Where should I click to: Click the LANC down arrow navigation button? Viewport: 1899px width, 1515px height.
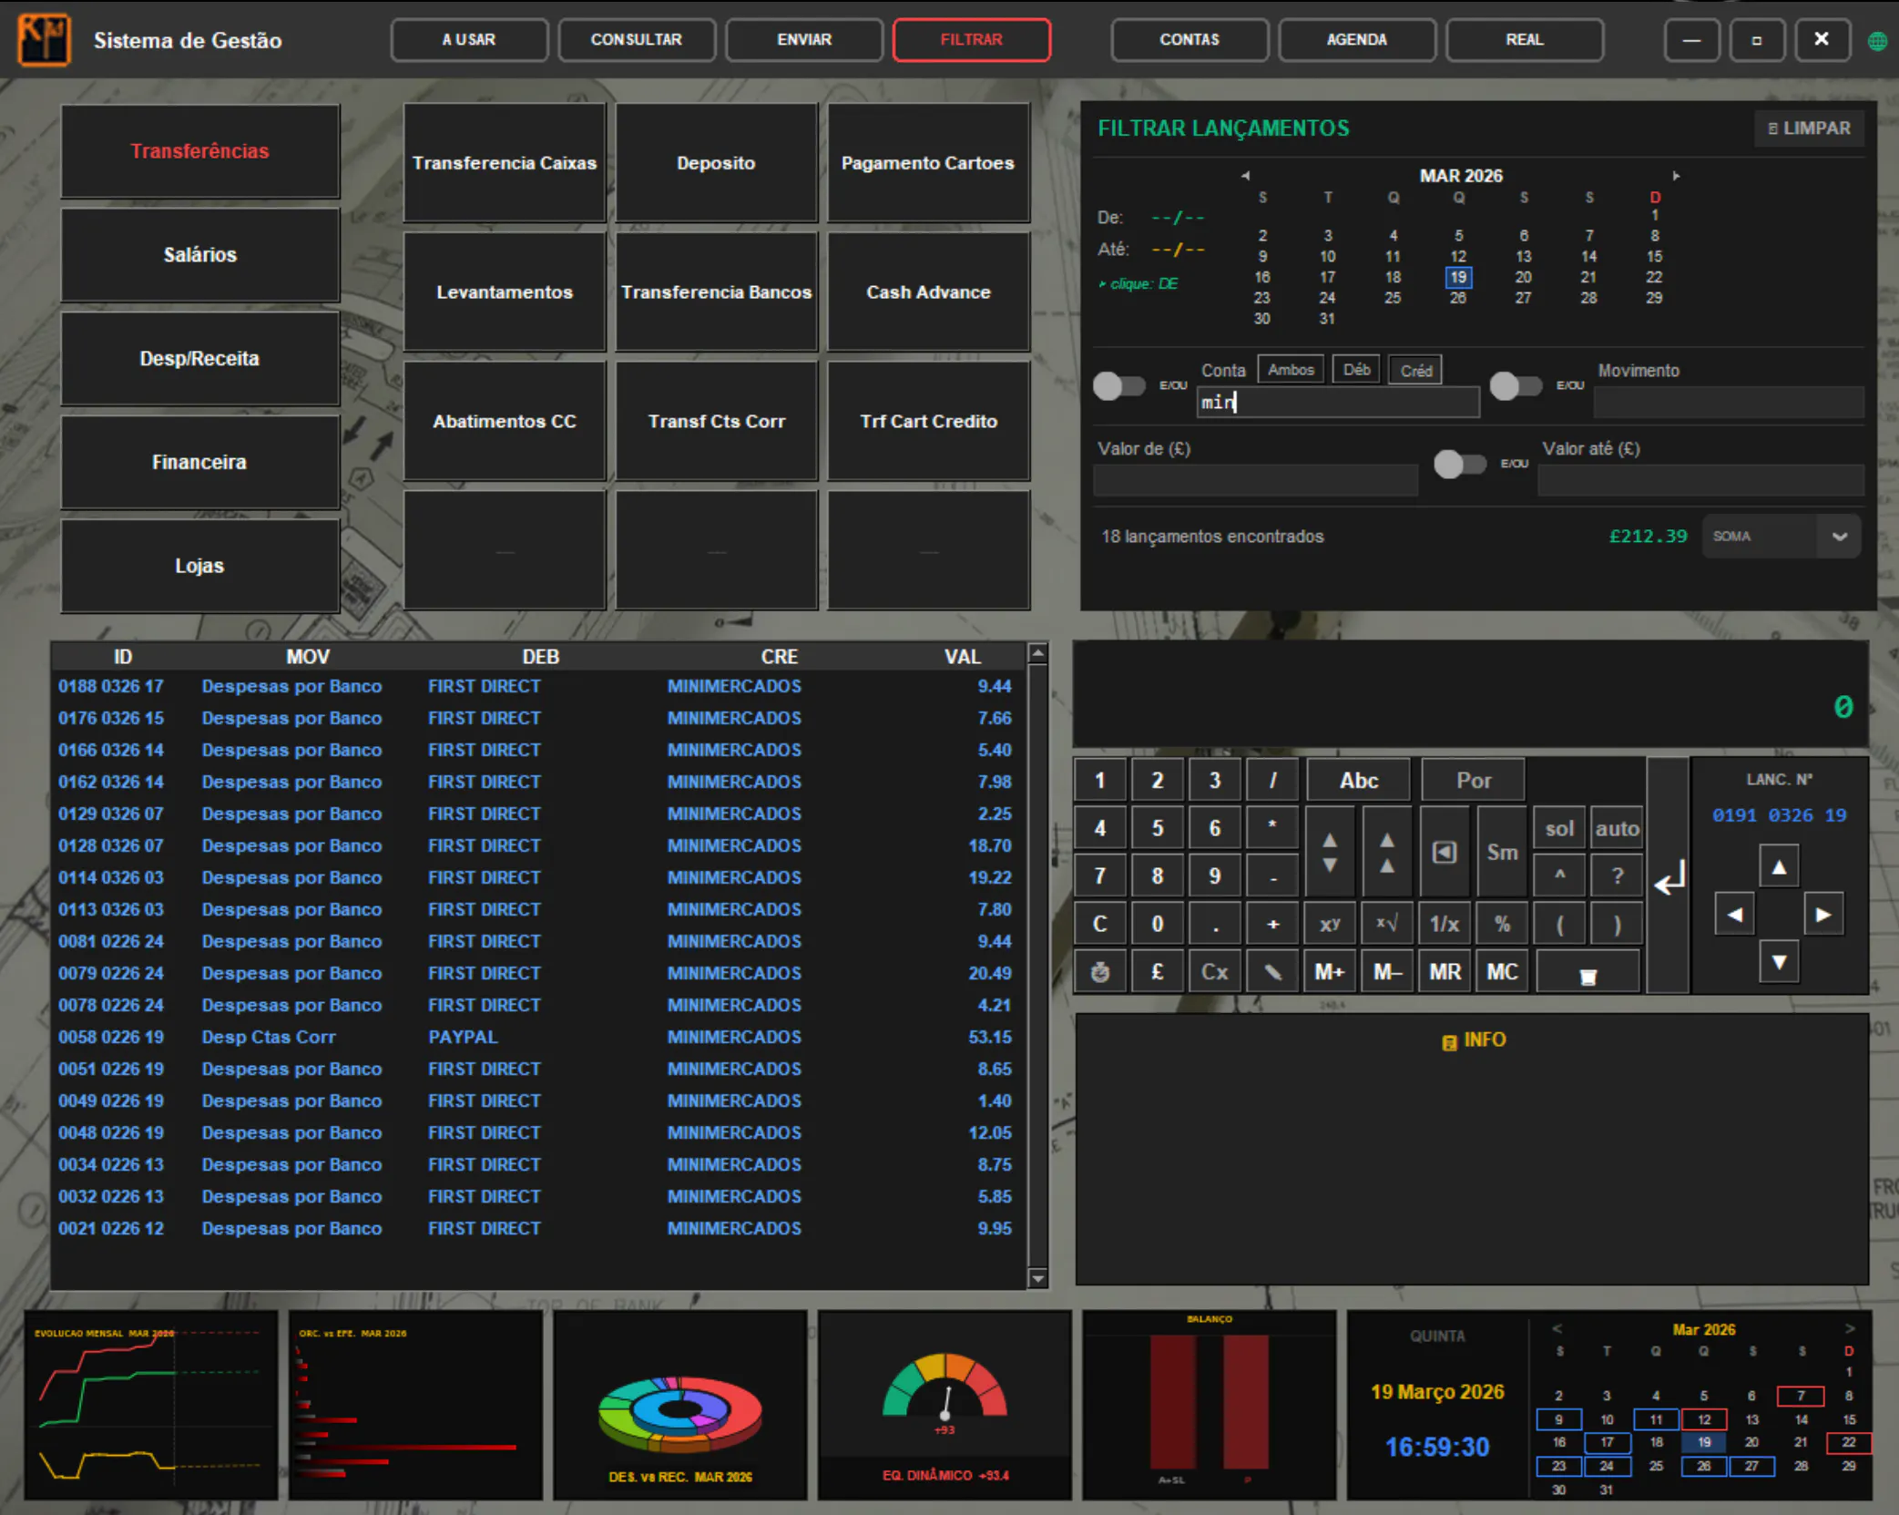[1779, 962]
